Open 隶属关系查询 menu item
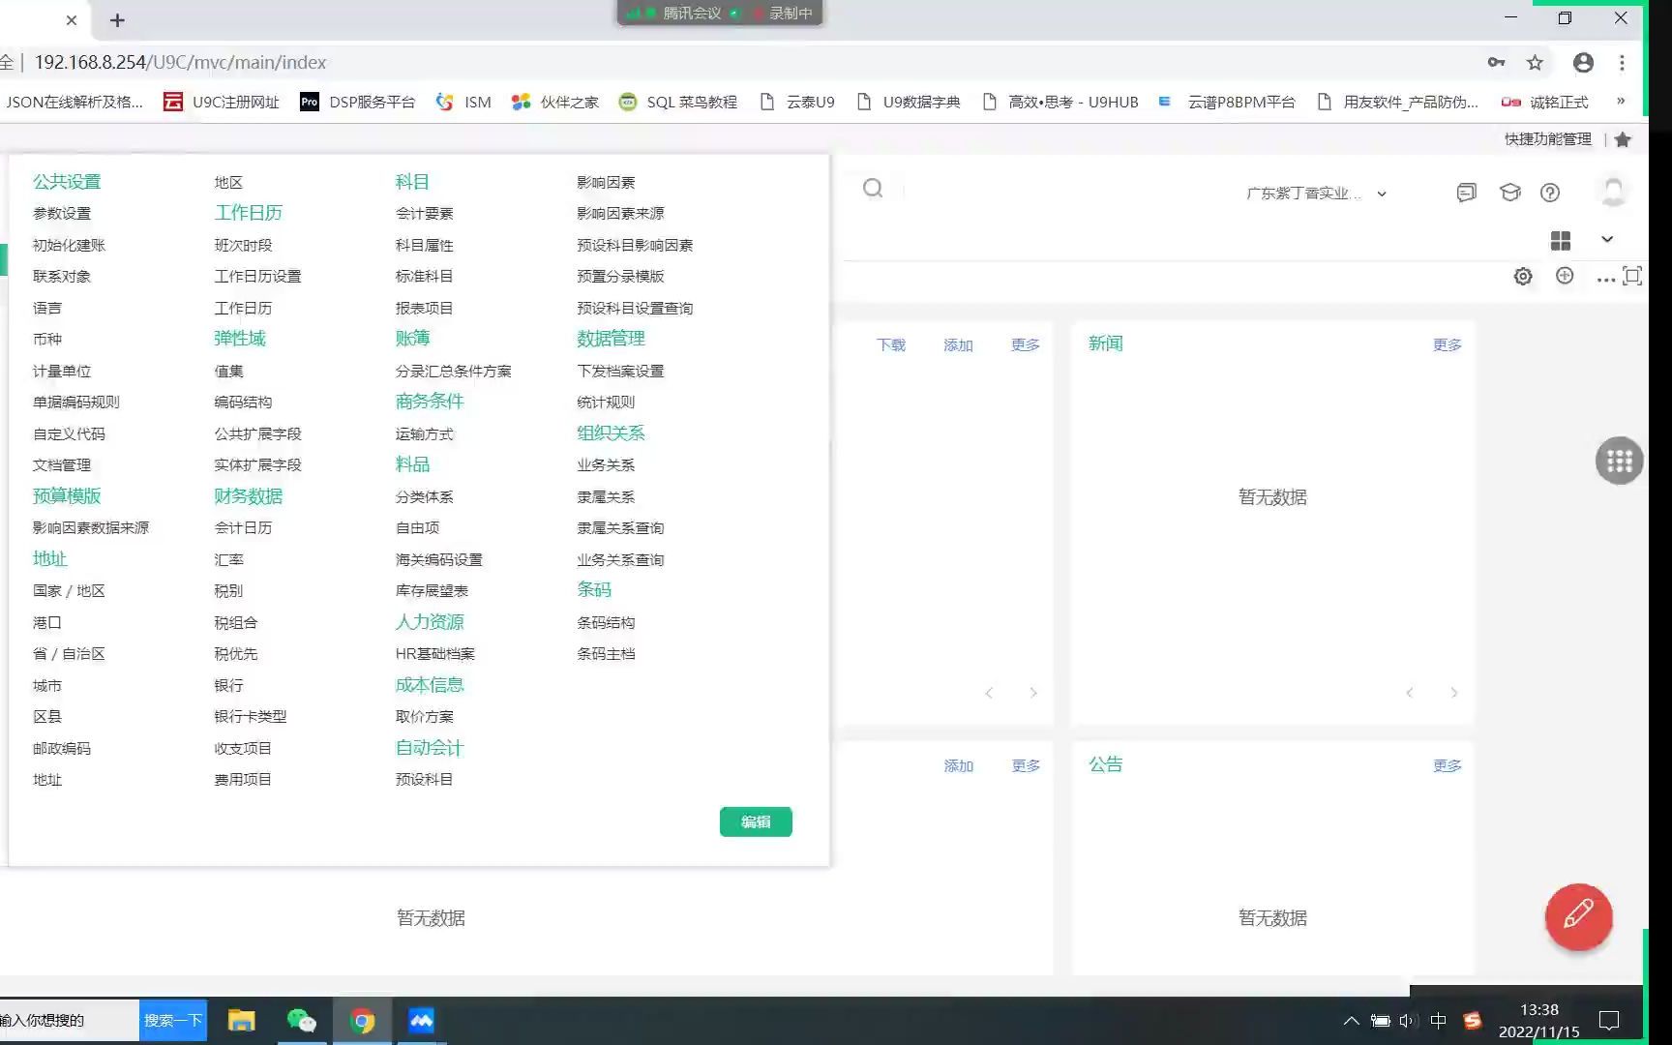 pos(620,528)
